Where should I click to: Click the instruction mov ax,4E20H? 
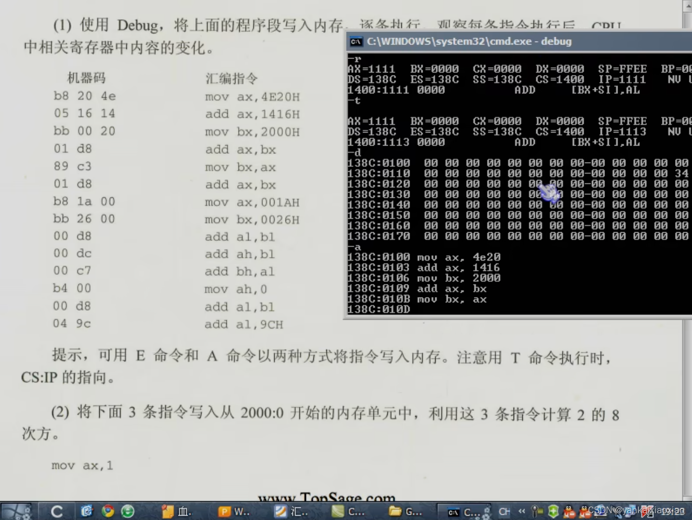(x=252, y=97)
